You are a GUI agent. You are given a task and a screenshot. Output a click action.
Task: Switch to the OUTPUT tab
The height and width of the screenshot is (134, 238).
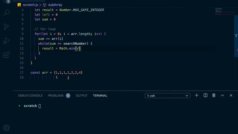81,96
